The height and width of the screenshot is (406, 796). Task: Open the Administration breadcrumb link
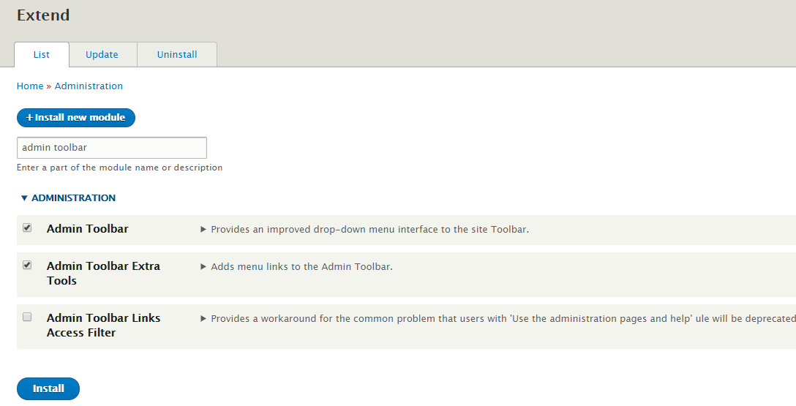tap(89, 86)
